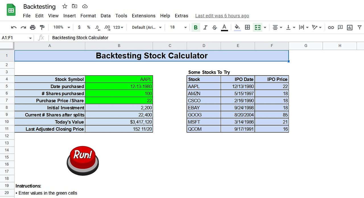Screen dimensions: 364x198
Task: Toggle Merge cells button
Action: pyautogui.click(x=257, y=27)
